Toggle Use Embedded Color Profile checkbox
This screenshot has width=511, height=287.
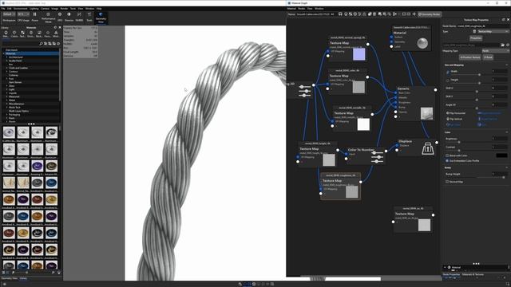click(x=447, y=161)
